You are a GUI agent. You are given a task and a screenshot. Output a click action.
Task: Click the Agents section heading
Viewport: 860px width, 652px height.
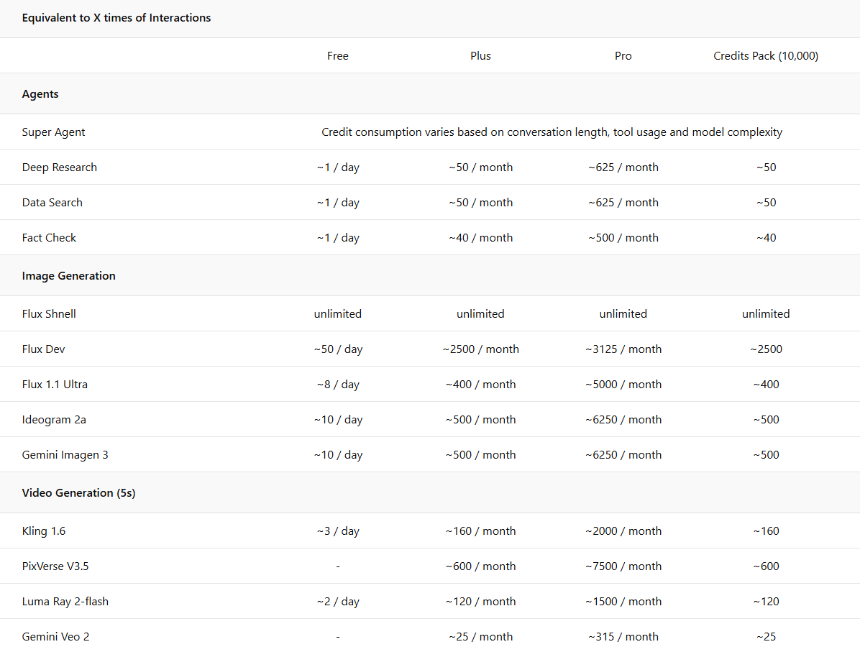coord(40,94)
